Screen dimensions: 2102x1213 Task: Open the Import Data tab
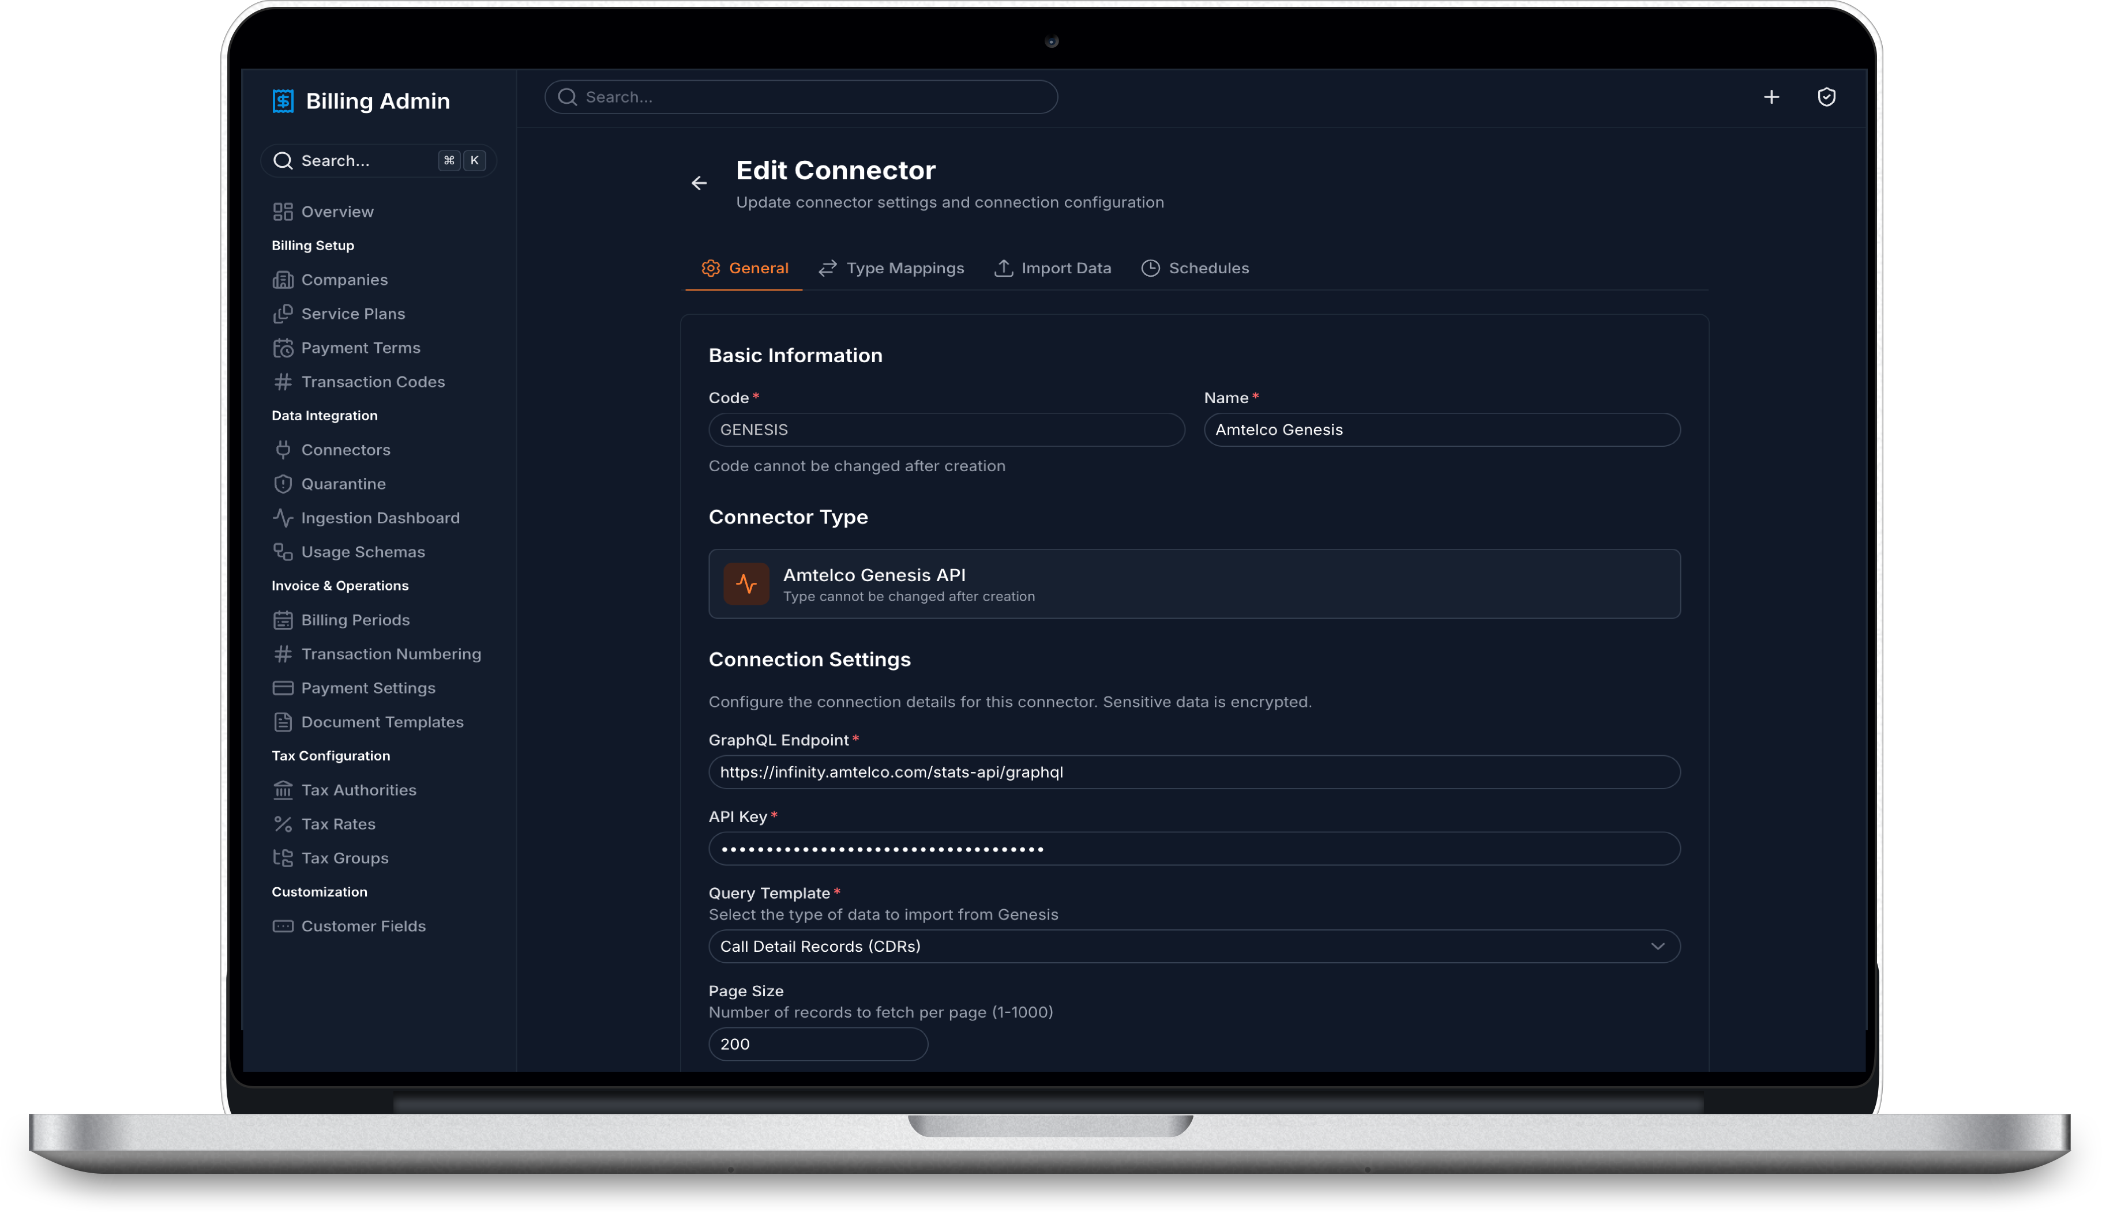click(x=1052, y=268)
